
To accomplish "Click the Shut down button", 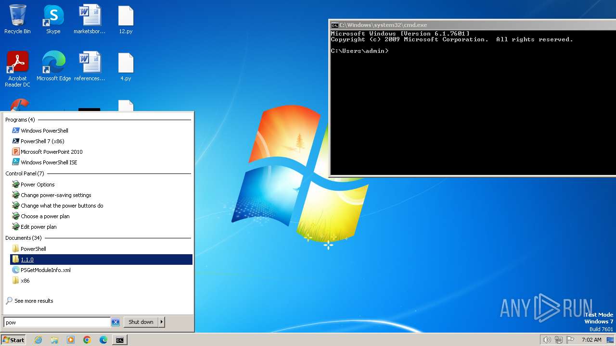I will click(x=141, y=322).
